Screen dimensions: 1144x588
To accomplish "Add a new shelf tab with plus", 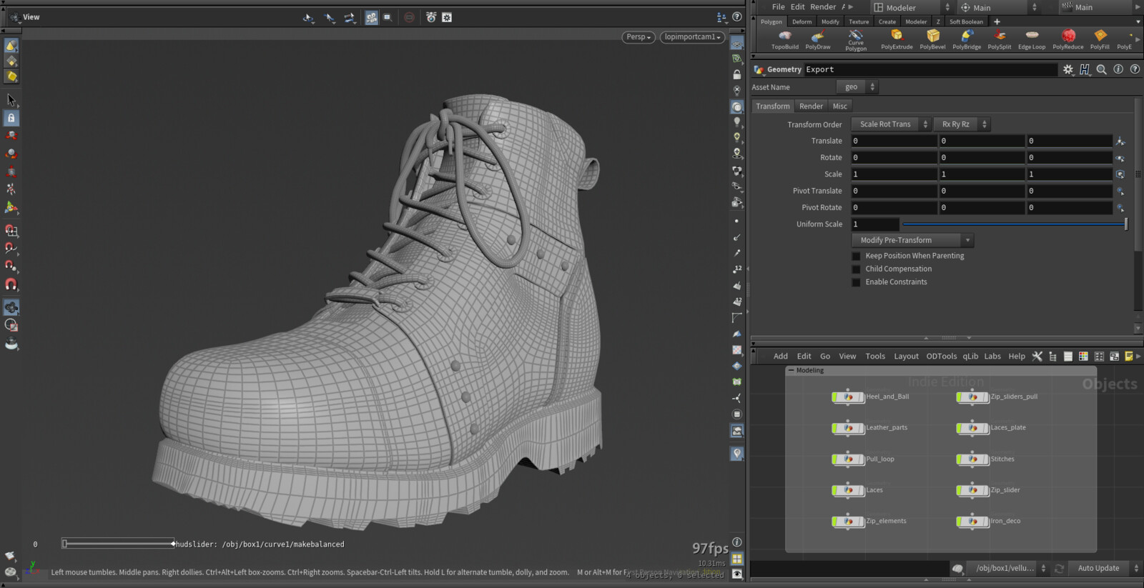I will tap(997, 21).
